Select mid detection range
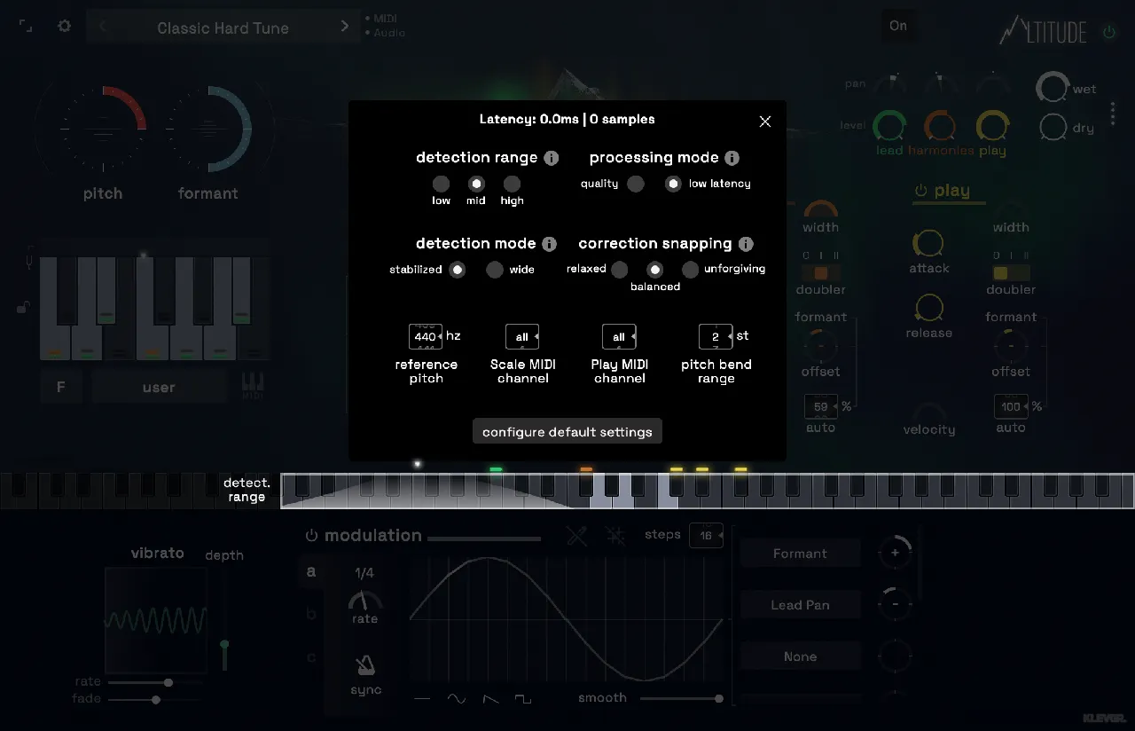1135x731 pixels. [x=476, y=184]
